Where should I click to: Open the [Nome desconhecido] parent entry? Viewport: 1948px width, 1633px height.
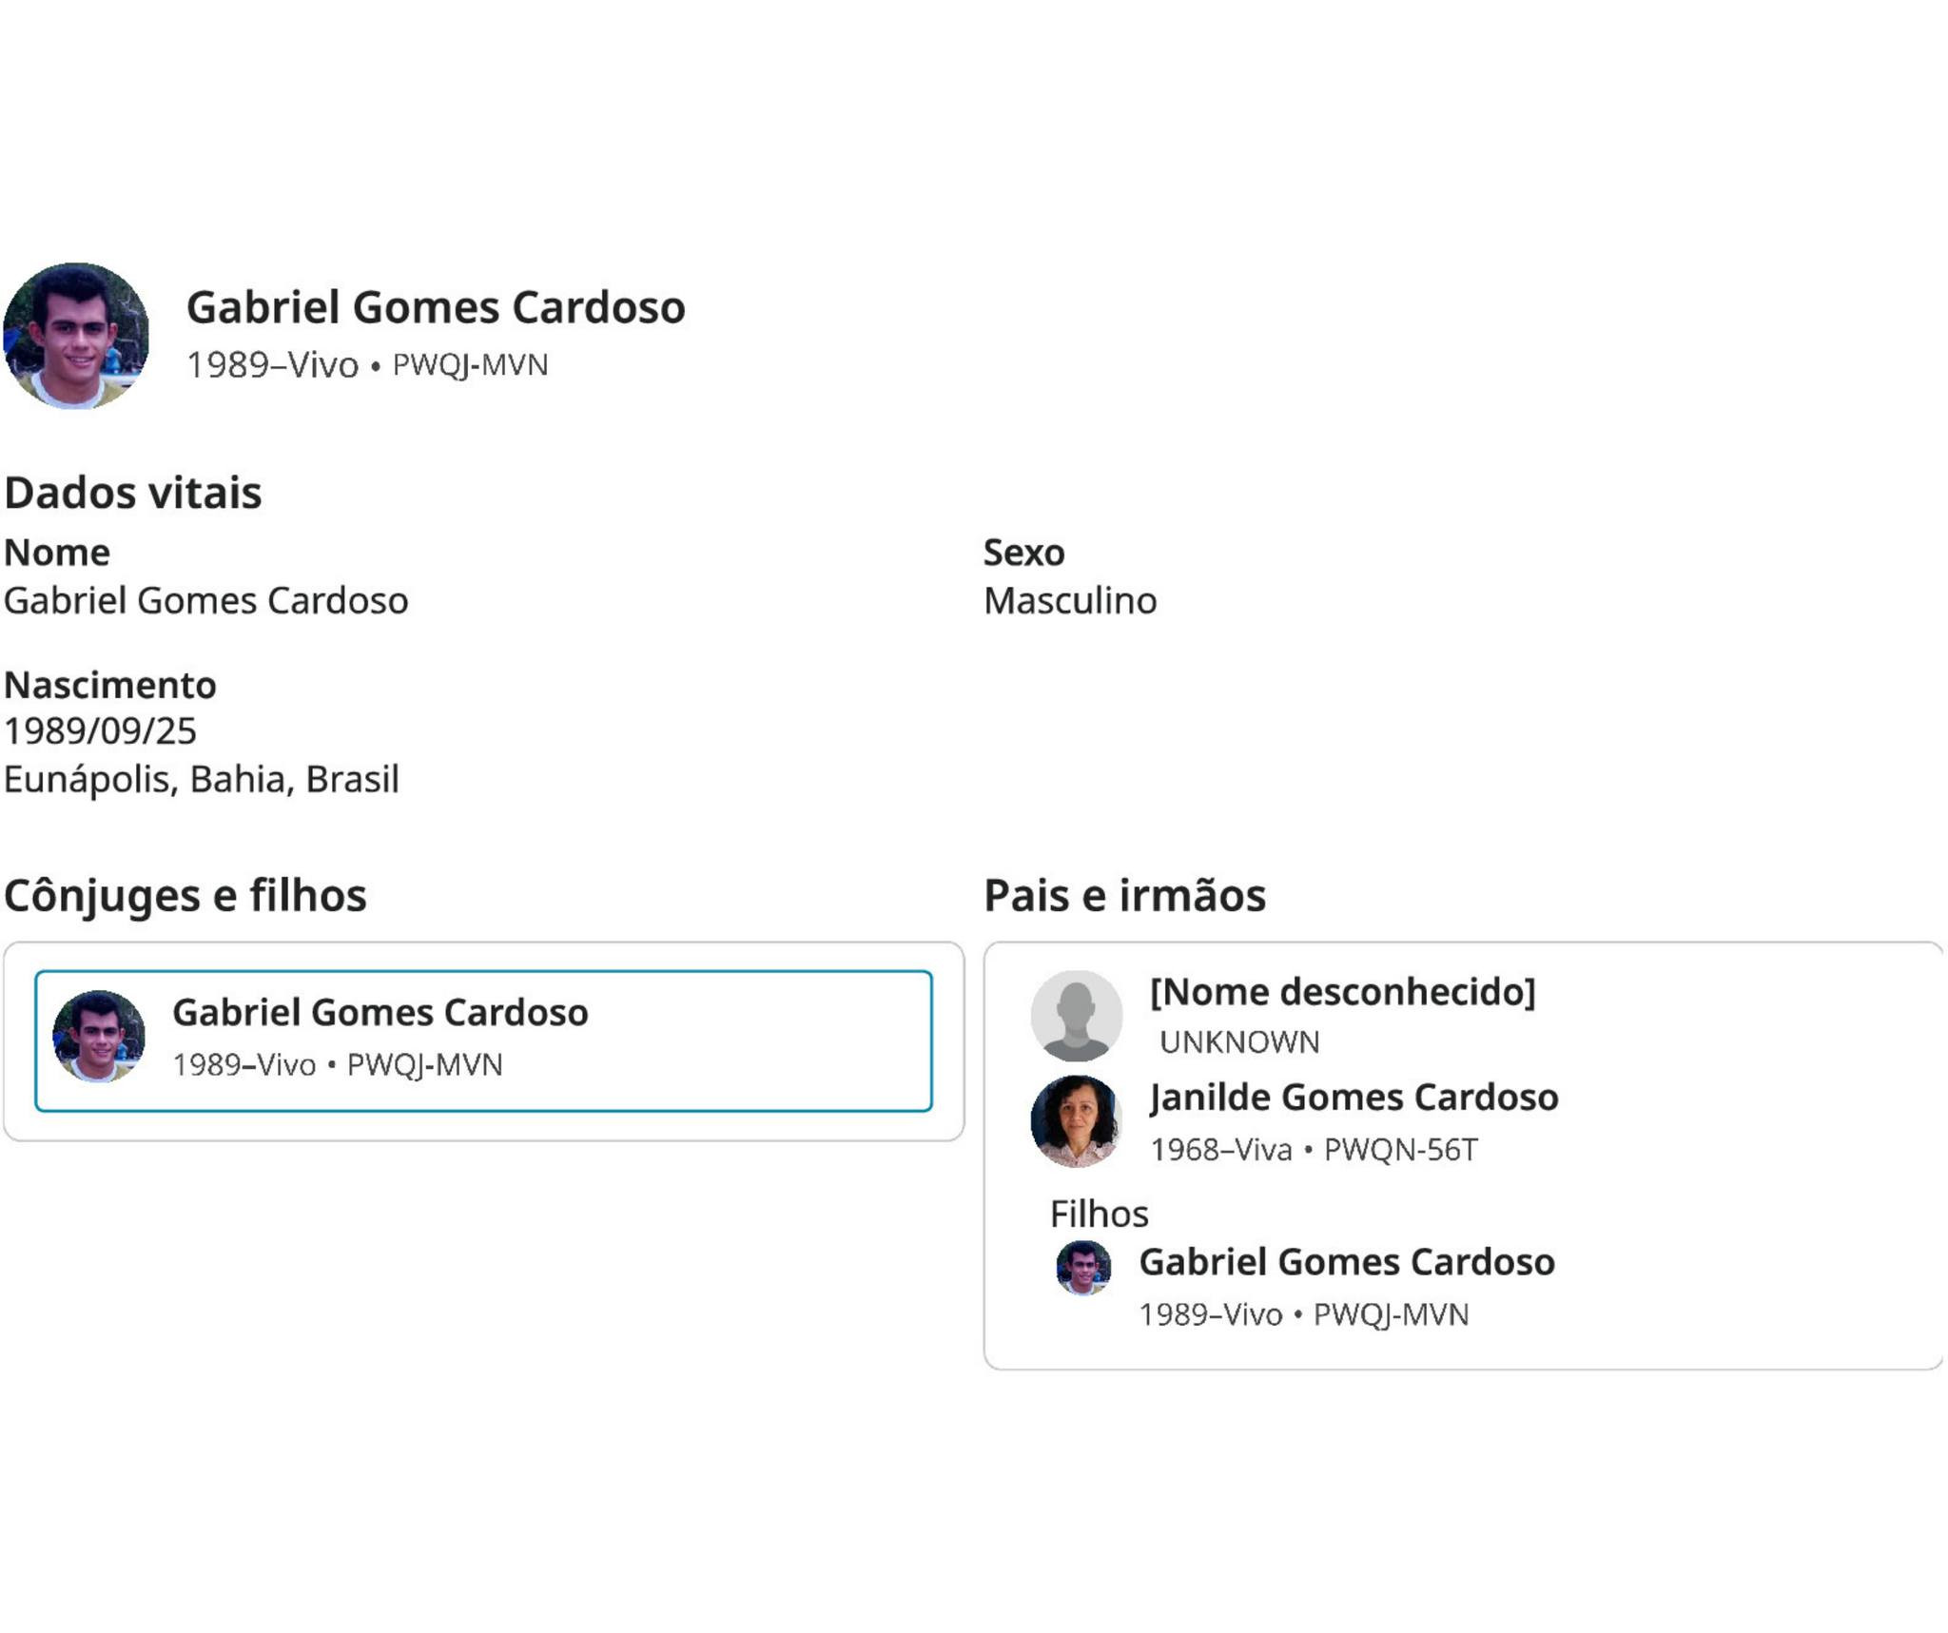pyautogui.click(x=1342, y=992)
